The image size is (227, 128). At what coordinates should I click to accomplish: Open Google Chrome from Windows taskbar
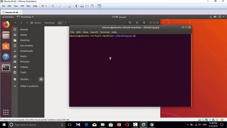point(152,125)
